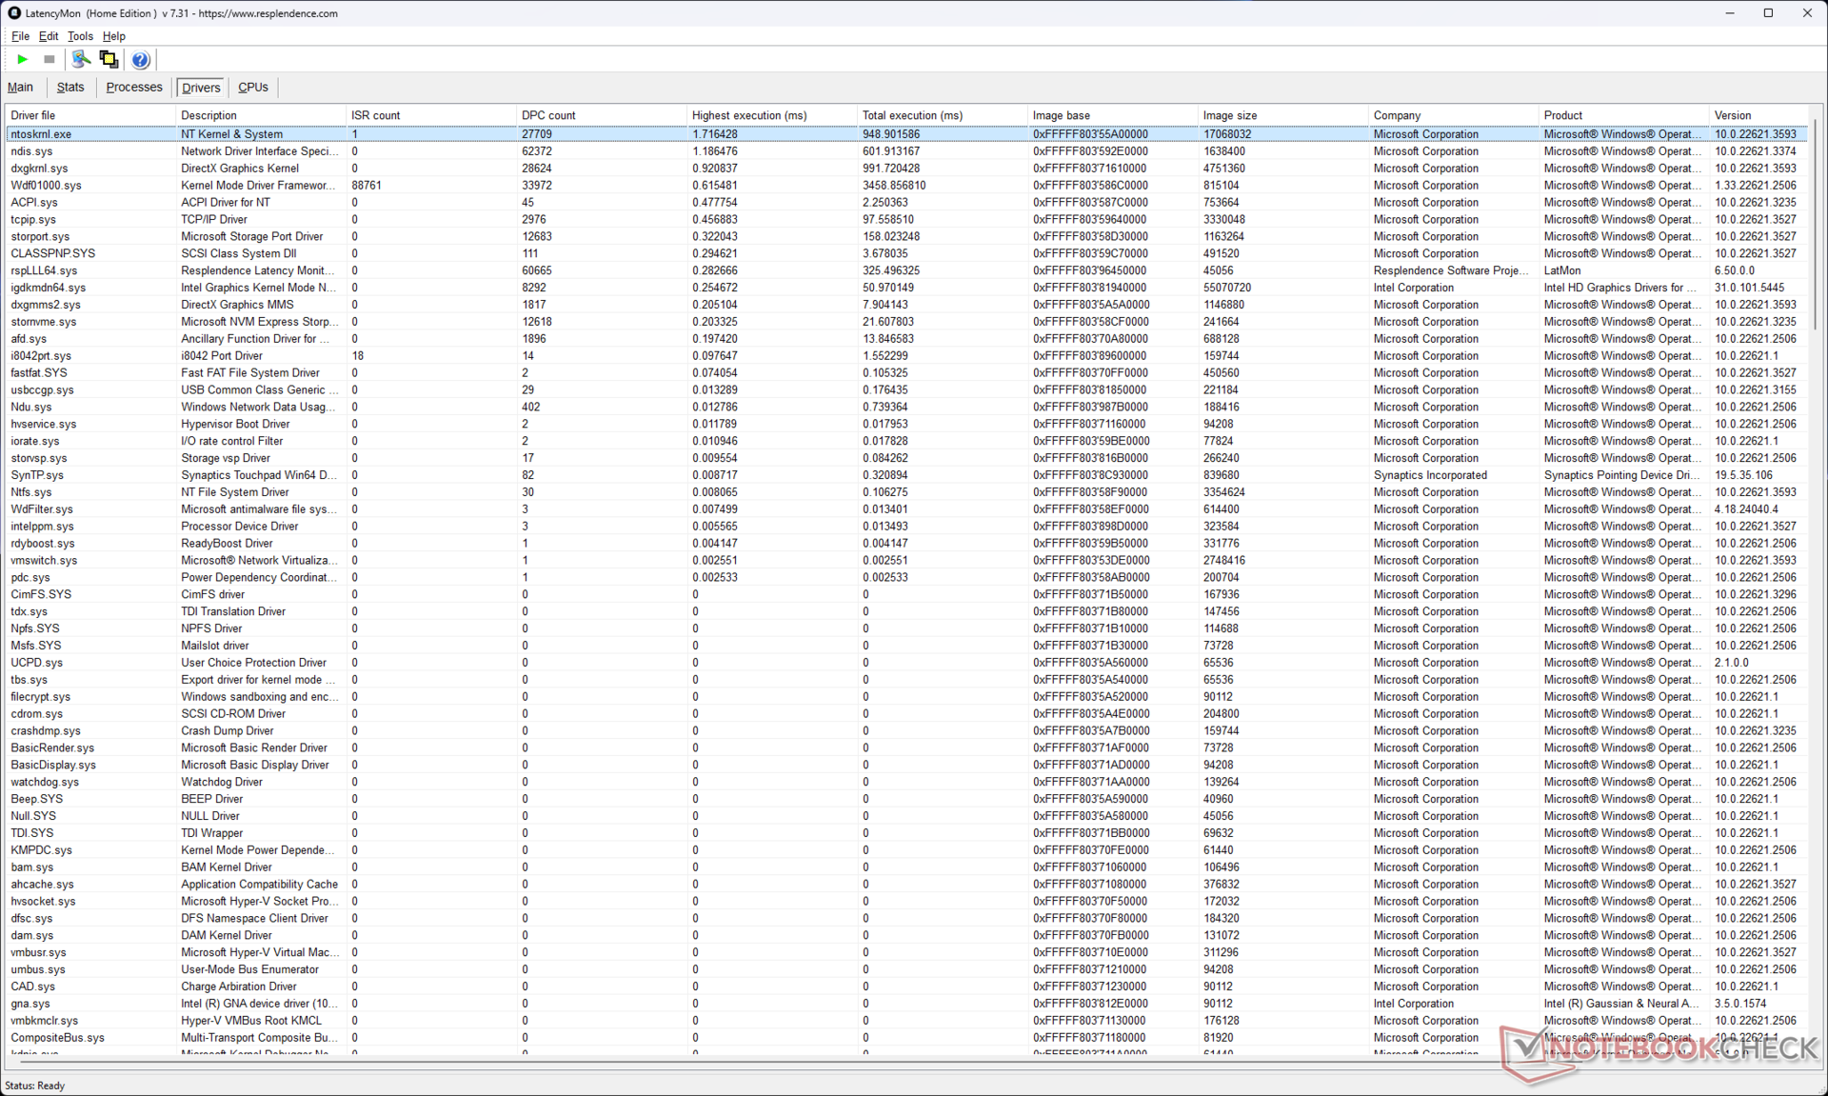Click the yellow overlapping squares toolbar icon
Screen dimensions: 1828x1096
click(109, 59)
